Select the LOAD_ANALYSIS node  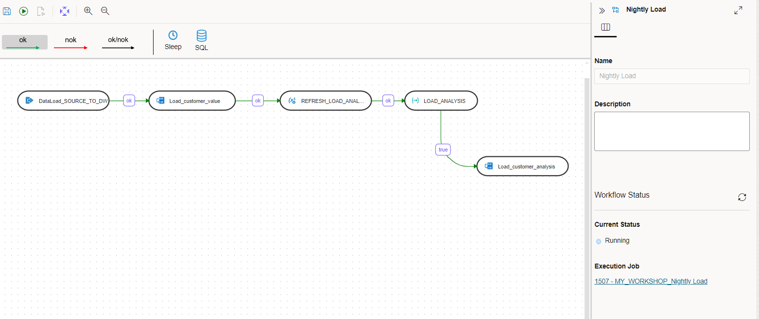click(x=441, y=101)
